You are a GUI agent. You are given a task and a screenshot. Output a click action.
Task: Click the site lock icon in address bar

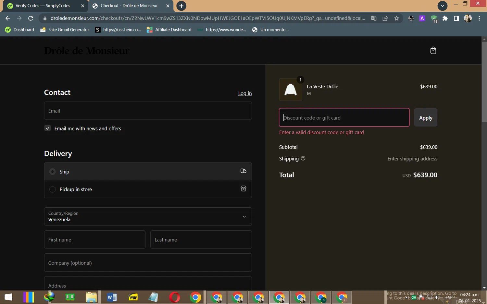(x=45, y=18)
